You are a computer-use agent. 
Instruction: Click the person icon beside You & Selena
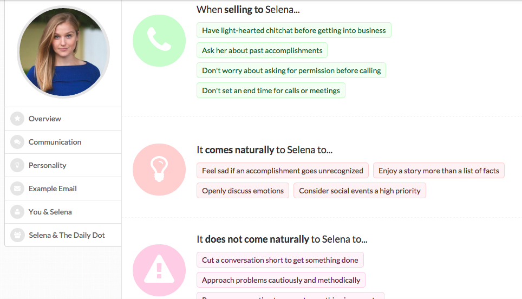pyautogui.click(x=17, y=212)
